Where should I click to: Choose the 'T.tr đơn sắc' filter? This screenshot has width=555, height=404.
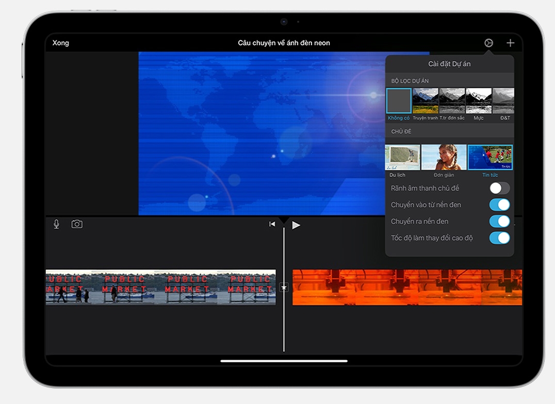pyautogui.click(x=452, y=101)
